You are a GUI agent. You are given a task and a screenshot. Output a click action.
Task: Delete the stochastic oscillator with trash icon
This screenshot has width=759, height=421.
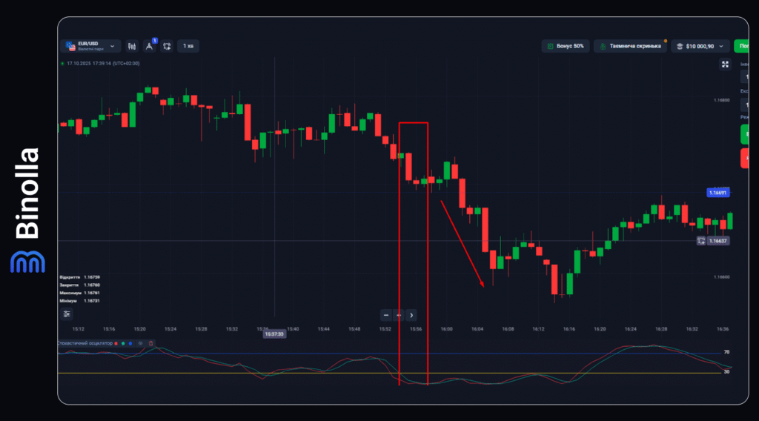click(x=151, y=343)
